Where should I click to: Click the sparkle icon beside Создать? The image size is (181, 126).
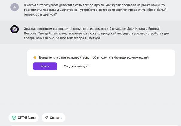coord(46,118)
